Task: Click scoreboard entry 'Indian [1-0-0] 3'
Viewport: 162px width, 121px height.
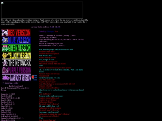Action: coord(7,112)
